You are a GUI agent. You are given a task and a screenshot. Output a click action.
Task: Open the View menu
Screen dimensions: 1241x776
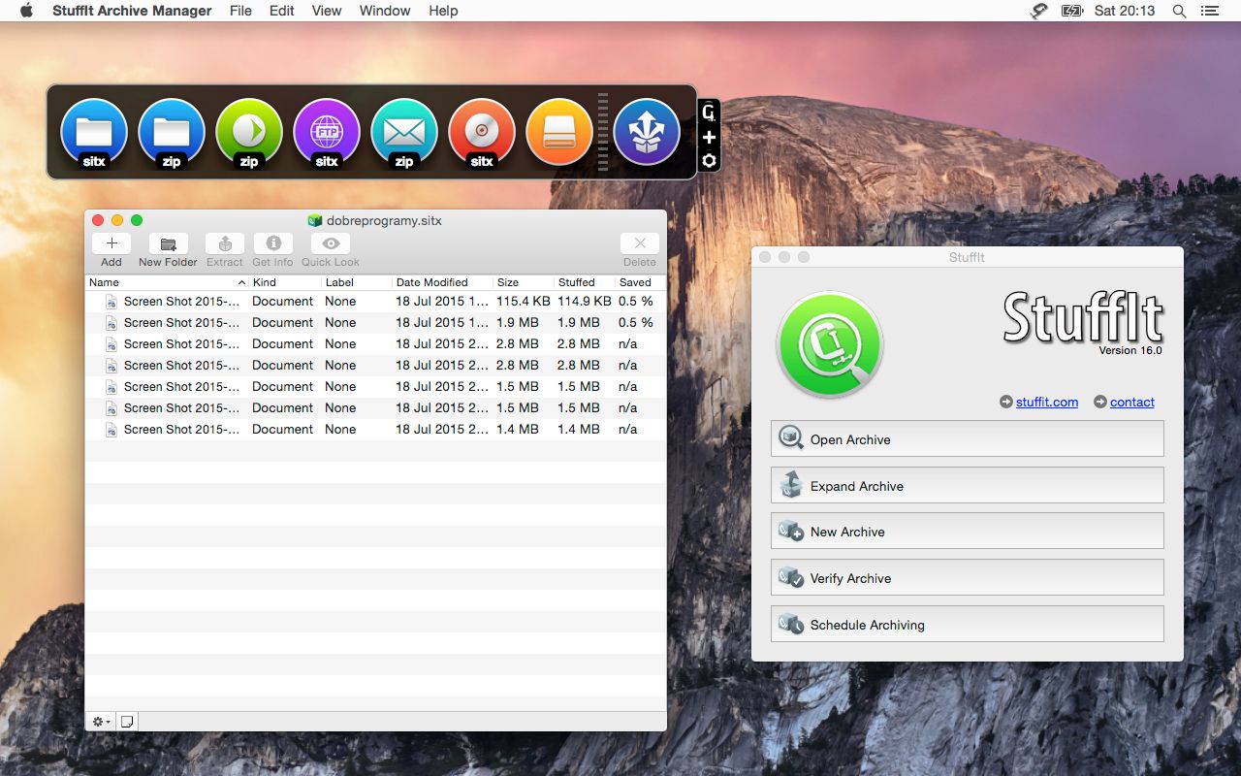(327, 11)
